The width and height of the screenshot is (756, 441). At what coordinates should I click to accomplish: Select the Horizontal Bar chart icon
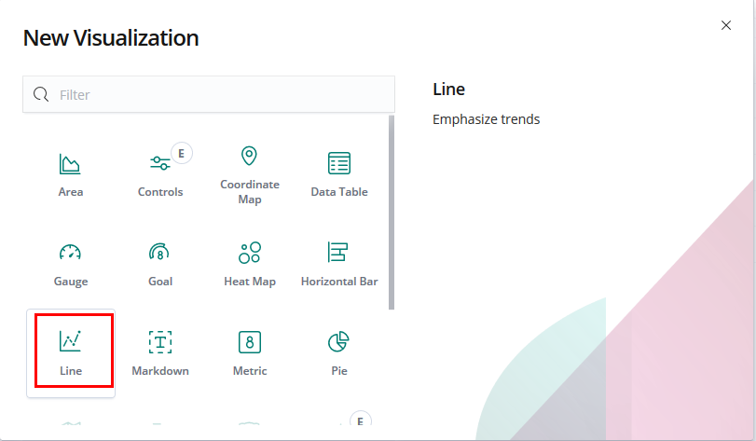(x=338, y=252)
